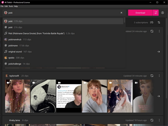
Task: Select the Poki Pokimane Dance Emote sound suggestion
Action: click(63, 33)
